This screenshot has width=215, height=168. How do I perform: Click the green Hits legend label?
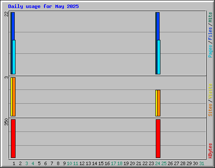pyautogui.click(x=210, y=17)
